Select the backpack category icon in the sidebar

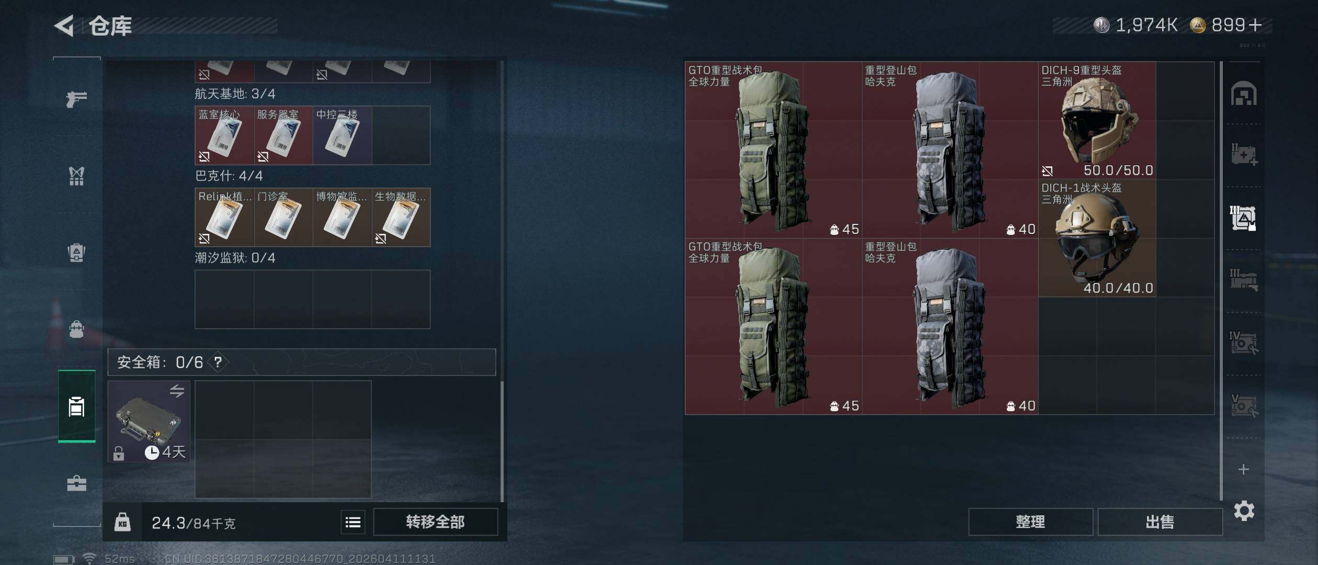point(76,329)
